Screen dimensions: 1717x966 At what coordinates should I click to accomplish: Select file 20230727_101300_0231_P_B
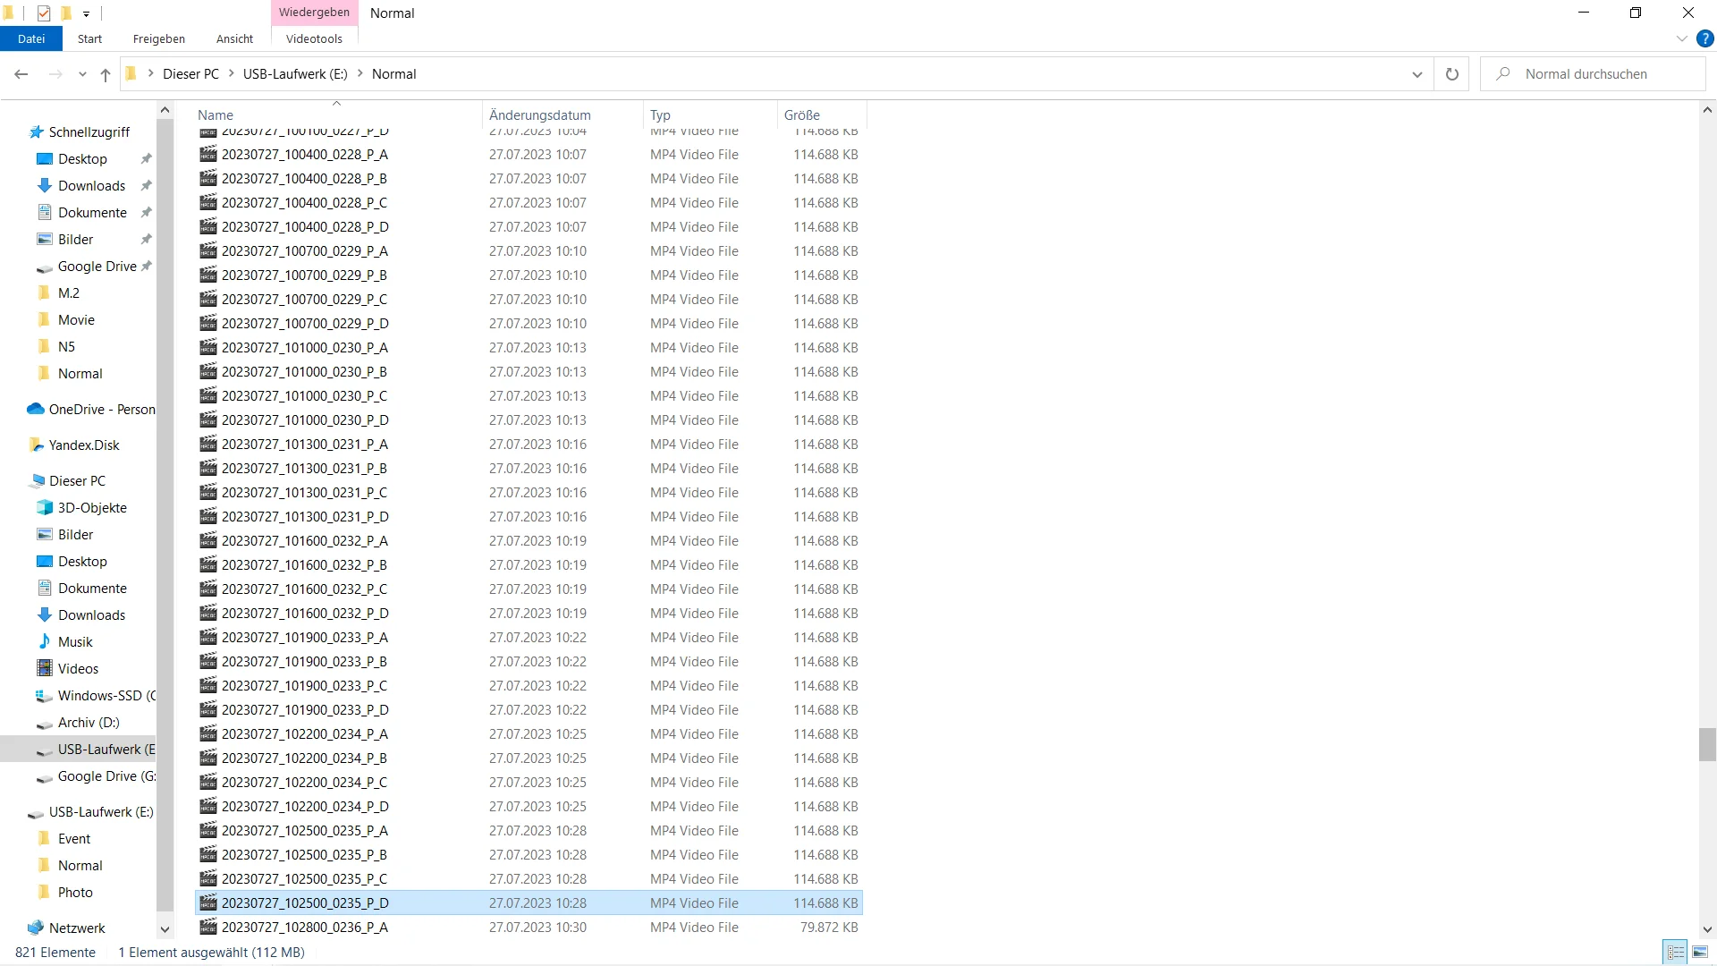point(529,468)
